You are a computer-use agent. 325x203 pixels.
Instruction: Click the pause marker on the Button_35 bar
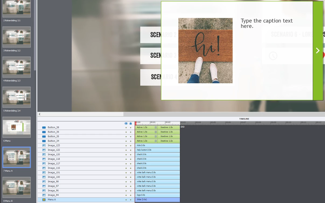click(x=156, y=137)
